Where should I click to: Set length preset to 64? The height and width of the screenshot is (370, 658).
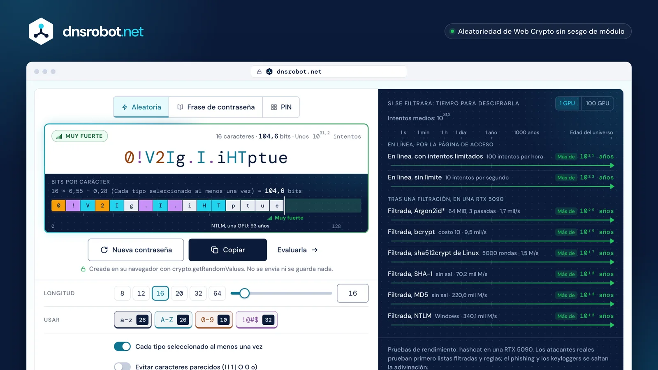pyautogui.click(x=217, y=293)
